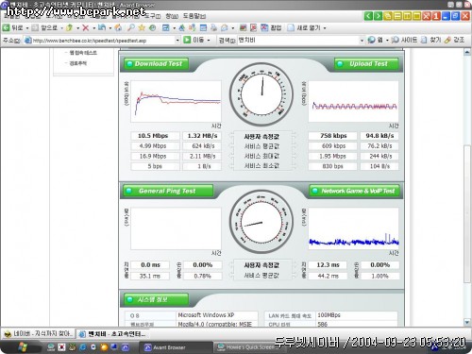472x354 pixels.
Task: Open Favorites with the yellow star icon
Action: pos(142,28)
